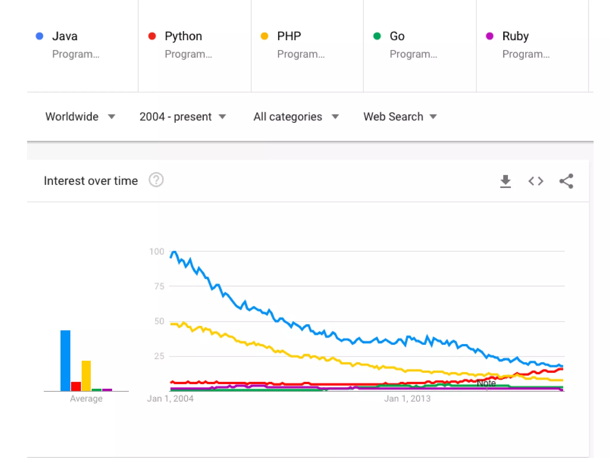Select the PHP search term
611x458 pixels.
click(x=289, y=36)
